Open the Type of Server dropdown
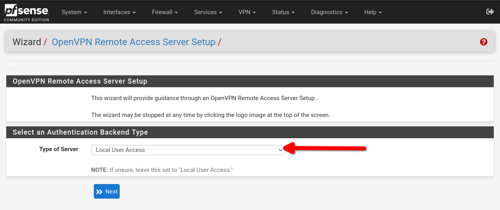The height and width of the screenshot is (210, 500). coord(188,150)
